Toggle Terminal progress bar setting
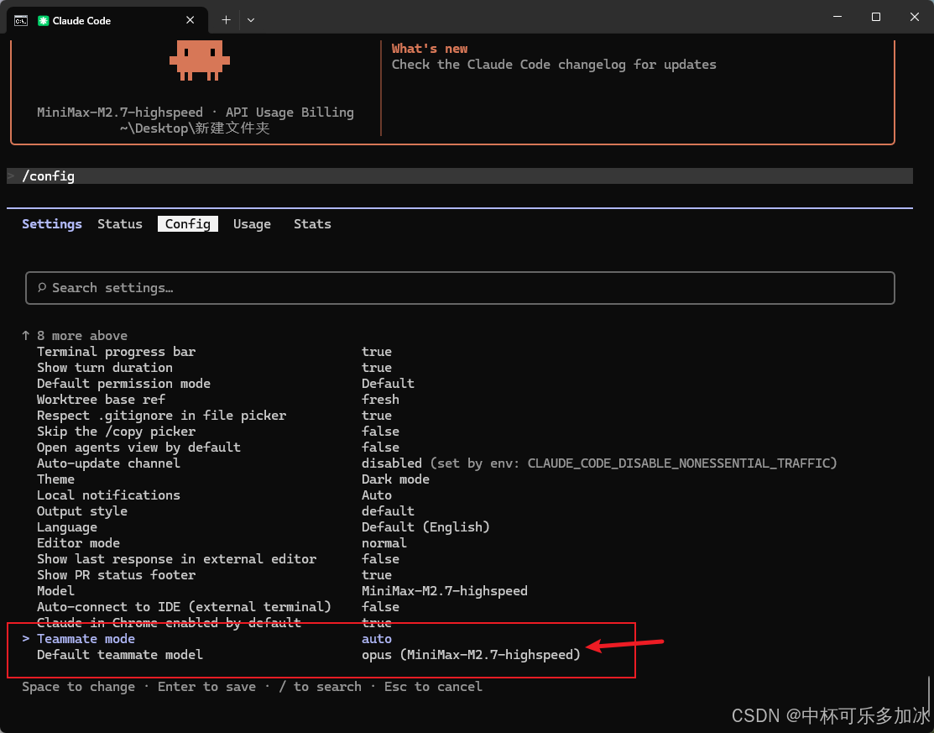Viewport: 934px width, 733px height. [215, 352]
